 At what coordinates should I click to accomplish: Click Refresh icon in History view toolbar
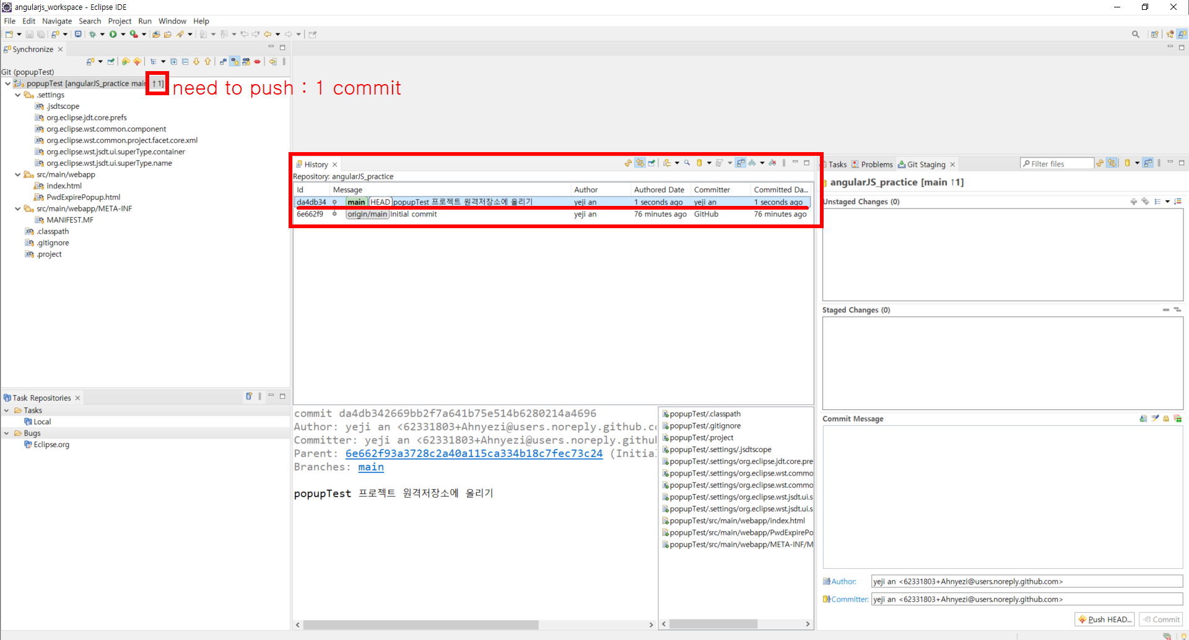(628, 163)
